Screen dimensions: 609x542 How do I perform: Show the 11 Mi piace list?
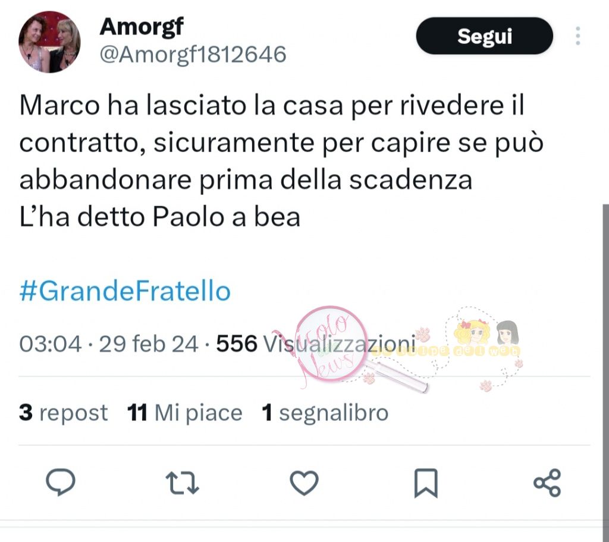point(185,412)
